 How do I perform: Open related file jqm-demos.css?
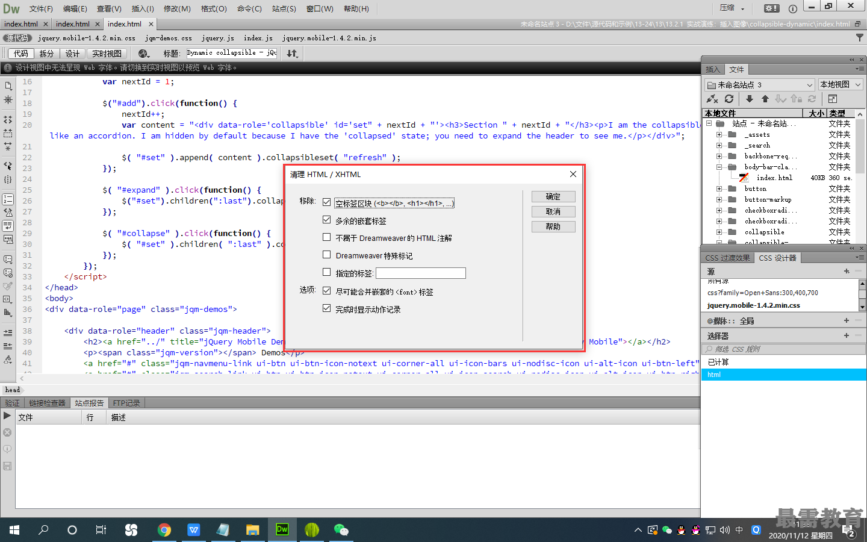tap(169, 38)
